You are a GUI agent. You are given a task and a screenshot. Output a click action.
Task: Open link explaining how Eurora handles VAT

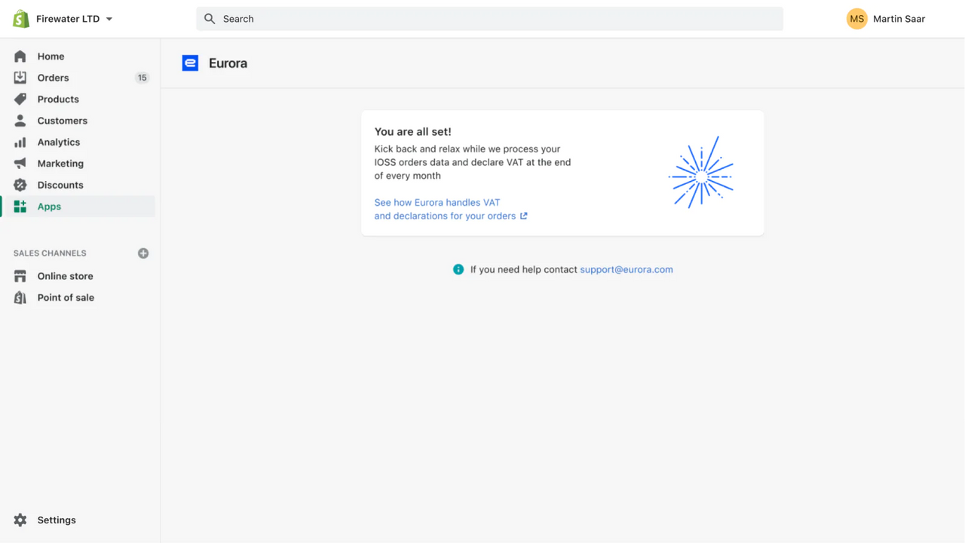tap(437, 209)
